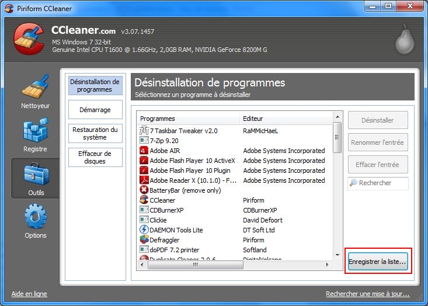The image size is (428, 306).
Task: Click the Adobe AIR icon
Action: coord(144,151)
